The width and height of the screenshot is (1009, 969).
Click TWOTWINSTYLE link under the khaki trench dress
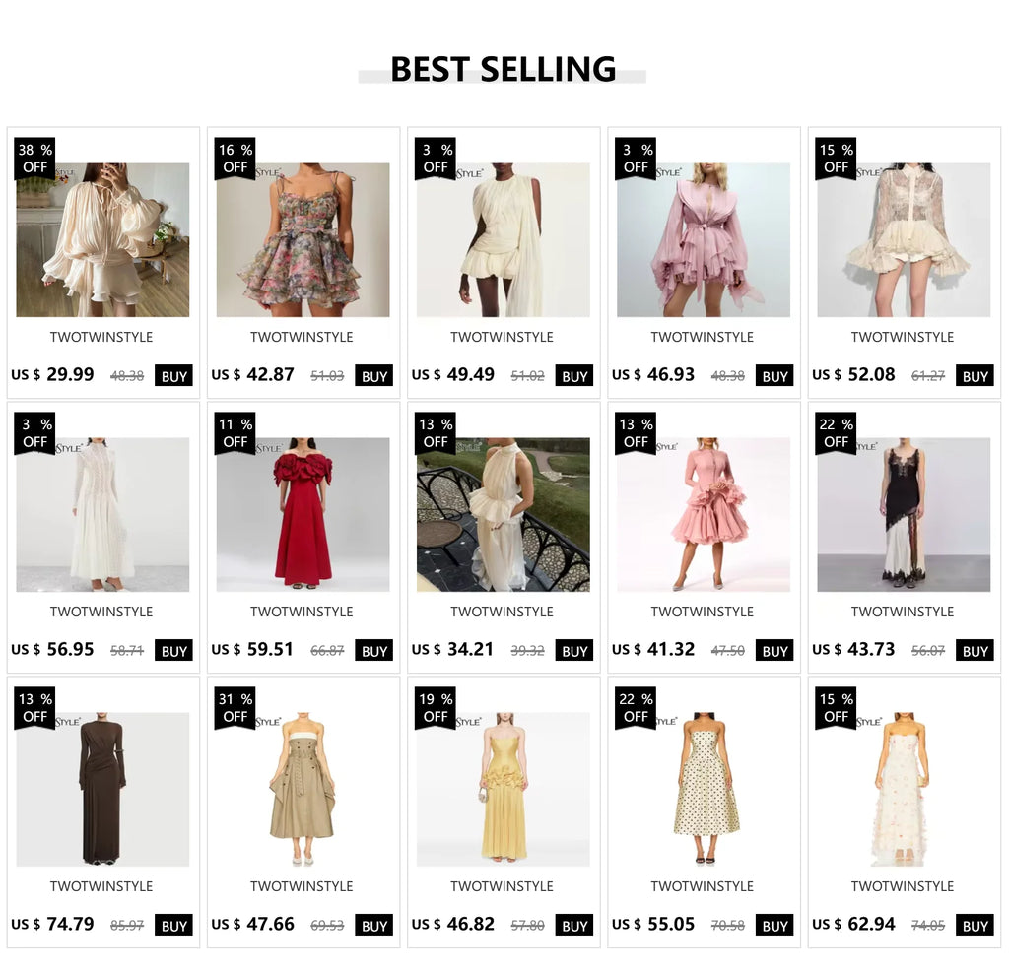[302, 886]
